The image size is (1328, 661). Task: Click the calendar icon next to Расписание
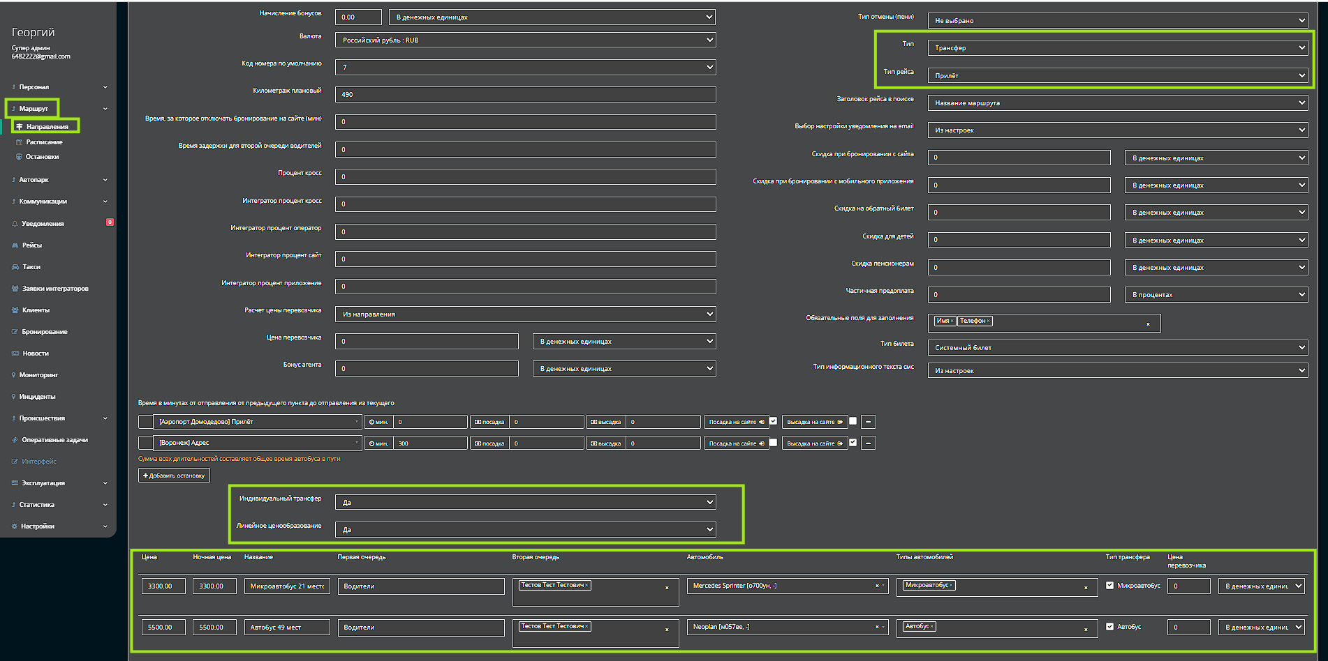pyautogui.click(x=19, y=142)
